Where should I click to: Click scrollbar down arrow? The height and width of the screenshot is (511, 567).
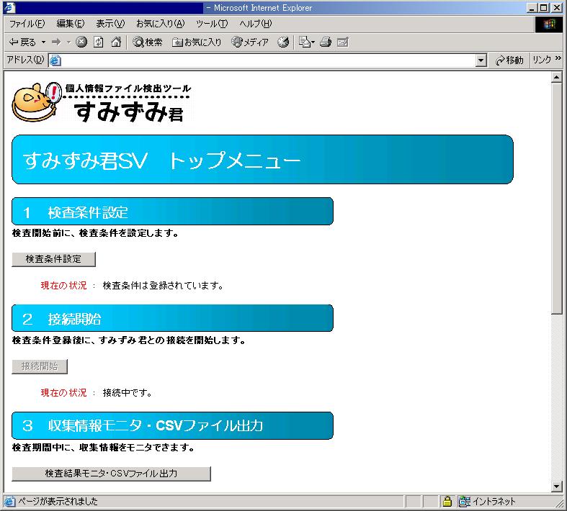click(x=556, y=487)
